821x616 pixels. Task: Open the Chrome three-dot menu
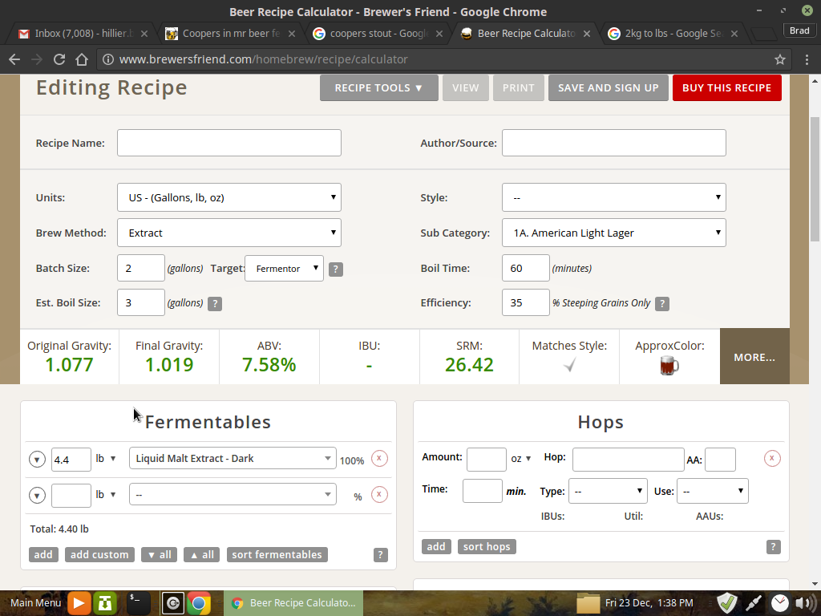807,59
